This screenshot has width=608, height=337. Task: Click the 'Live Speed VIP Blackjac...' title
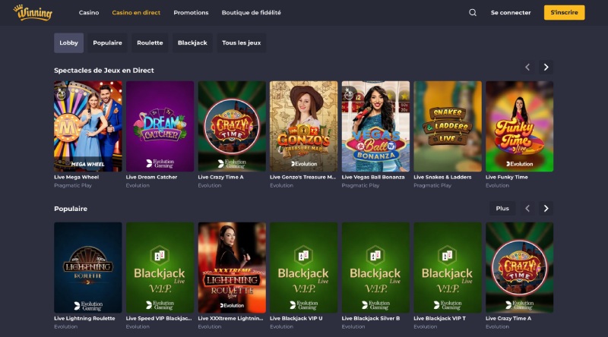pyautogui.click(x=159, y=319)
